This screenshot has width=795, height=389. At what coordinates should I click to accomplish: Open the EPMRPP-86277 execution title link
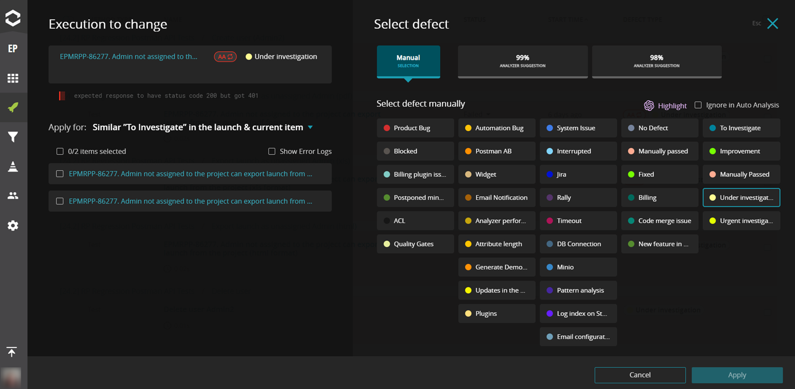coord(129,56)
